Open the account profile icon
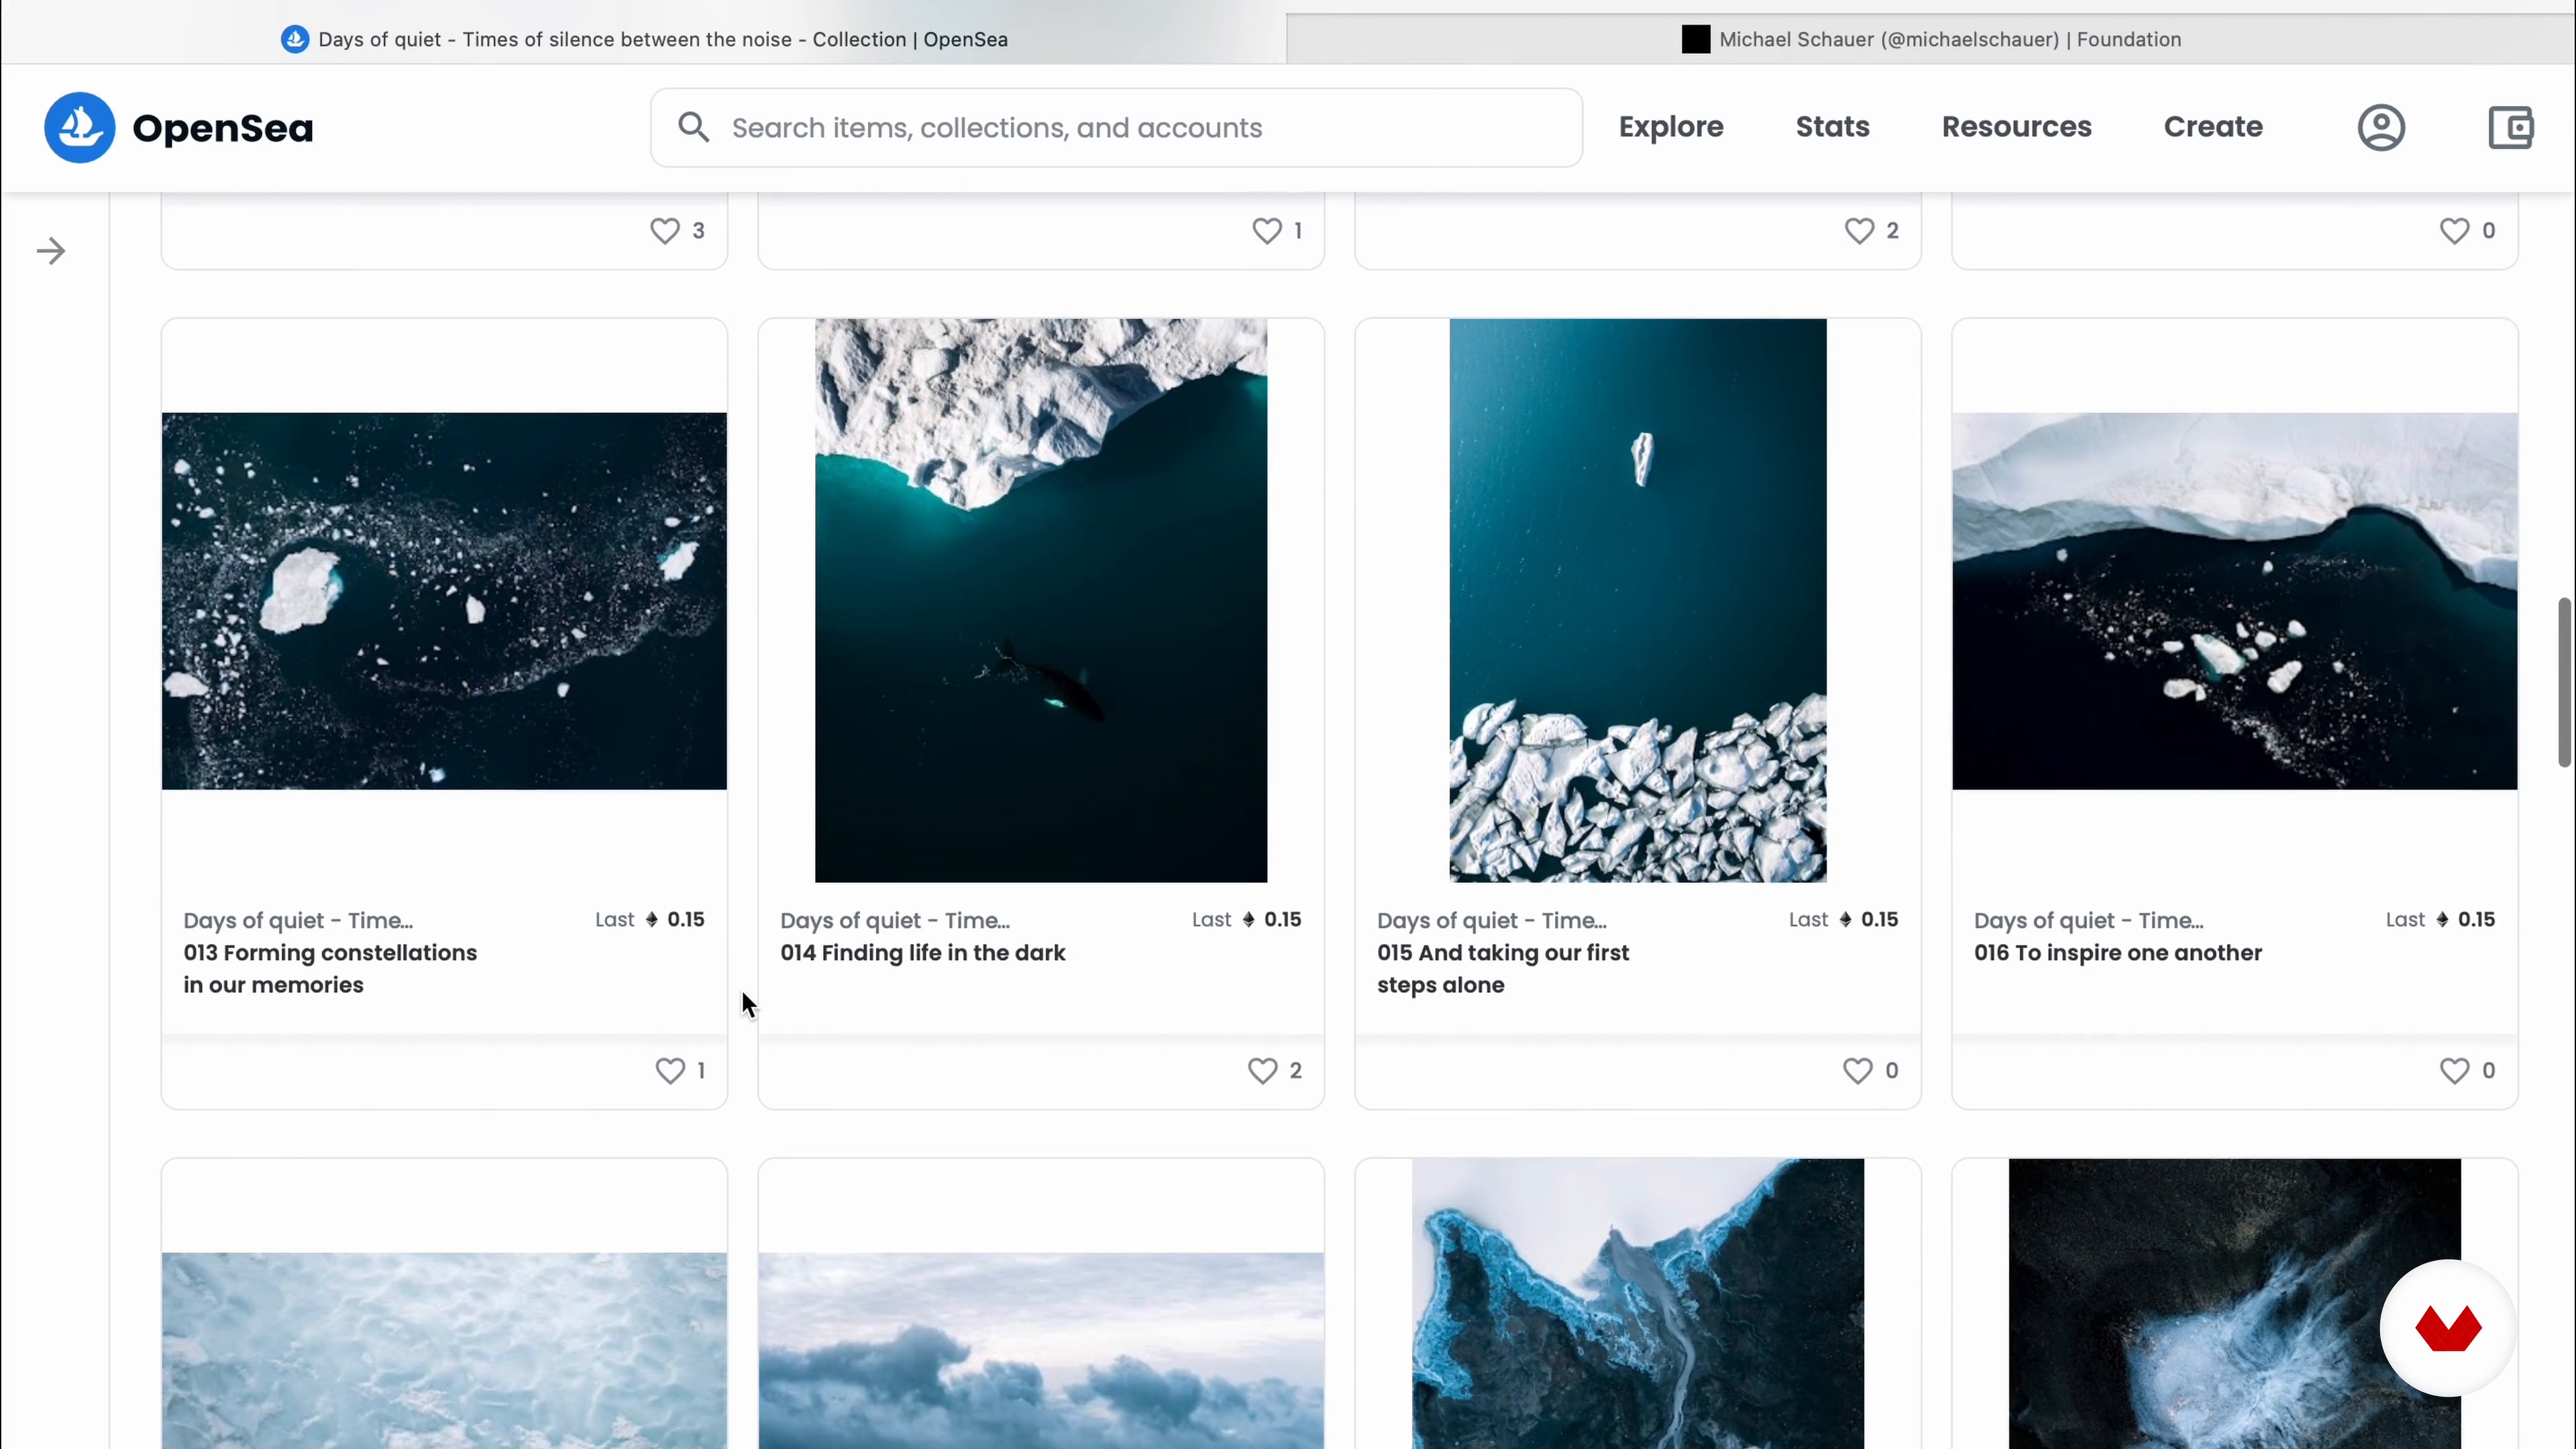The width and height of the screenshot is (2576, 1449). click(x=2381, y=128)
